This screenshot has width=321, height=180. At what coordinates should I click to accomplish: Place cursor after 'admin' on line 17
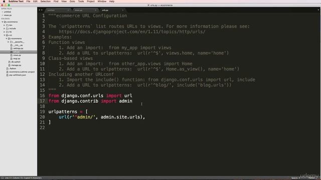pos(132,101)
